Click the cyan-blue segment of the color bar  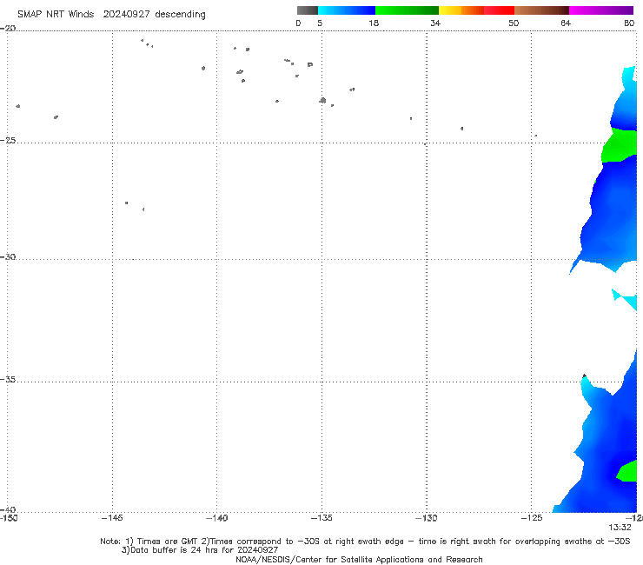point(347,10)
